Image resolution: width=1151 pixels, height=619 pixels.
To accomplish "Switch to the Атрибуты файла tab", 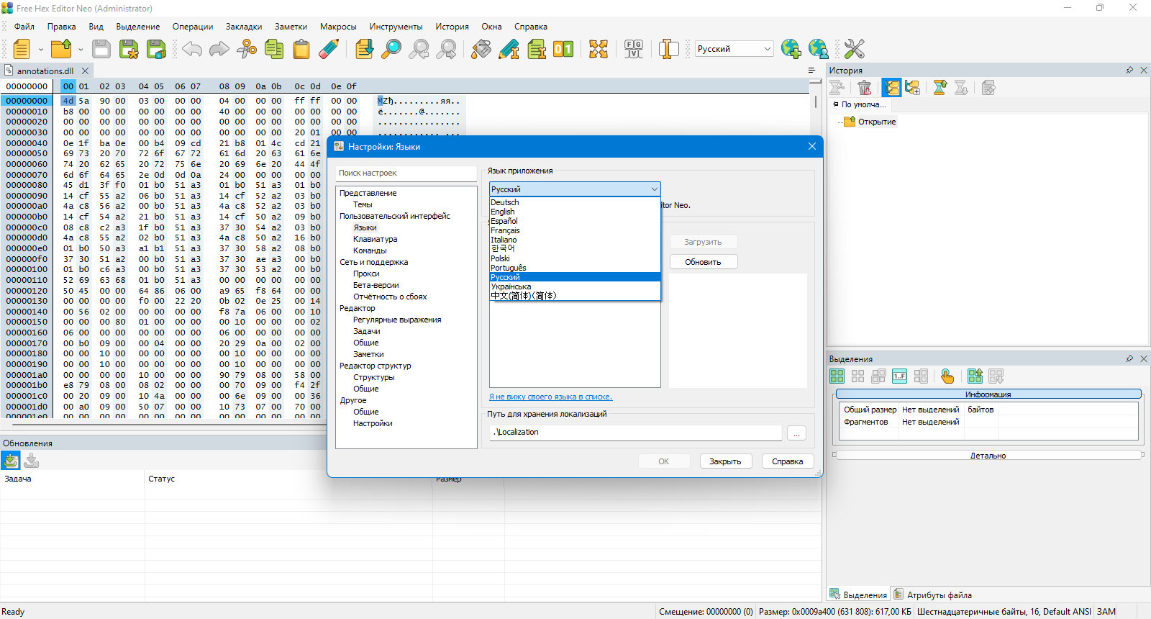I will point(932,595).
